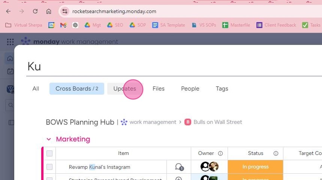Switch to the Files tab

[158, 89]
